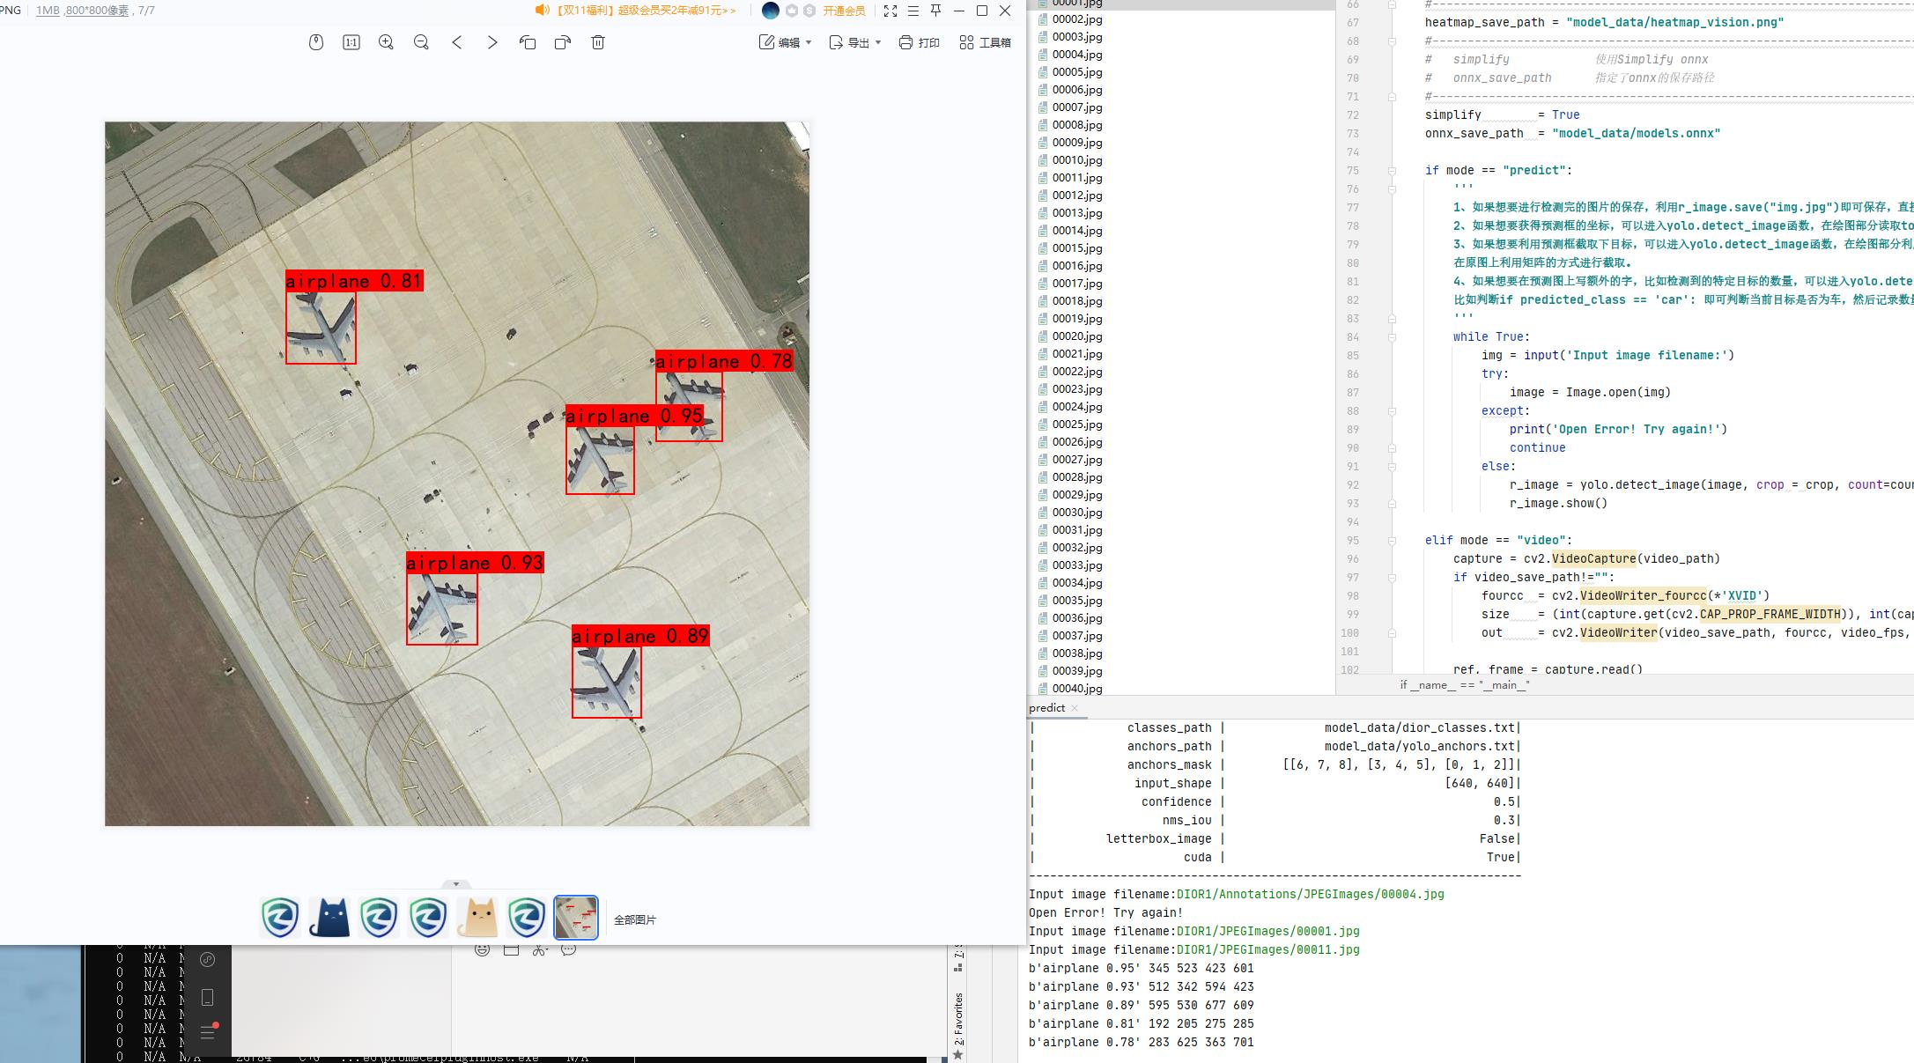The width and height of the screenshot is (1914, 1063).
Task: Select the predict run tab
Action: click(1046, 708)
